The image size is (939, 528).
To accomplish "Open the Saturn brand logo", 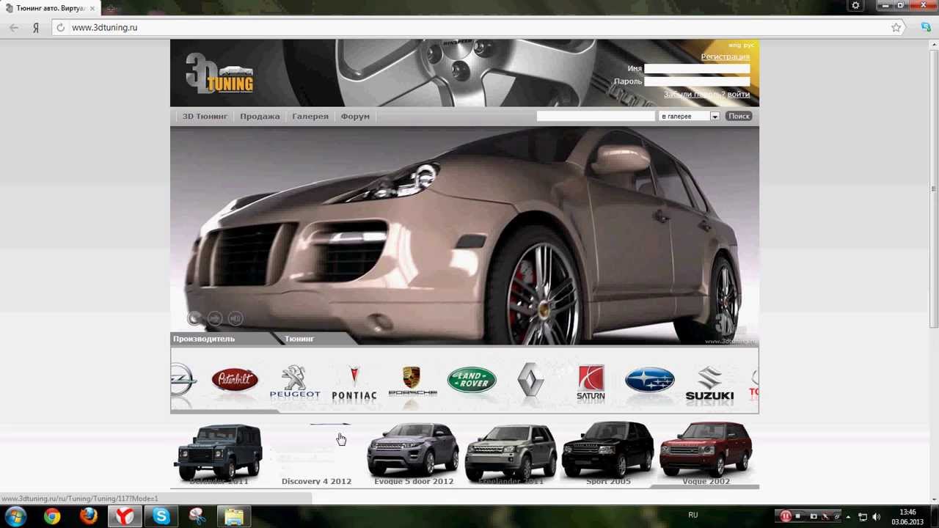I will click(x=591, y=383).
